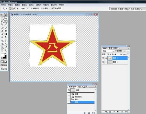Select the Dodge tool
This screenshot has height=114, width=146.
pos(6,37)
